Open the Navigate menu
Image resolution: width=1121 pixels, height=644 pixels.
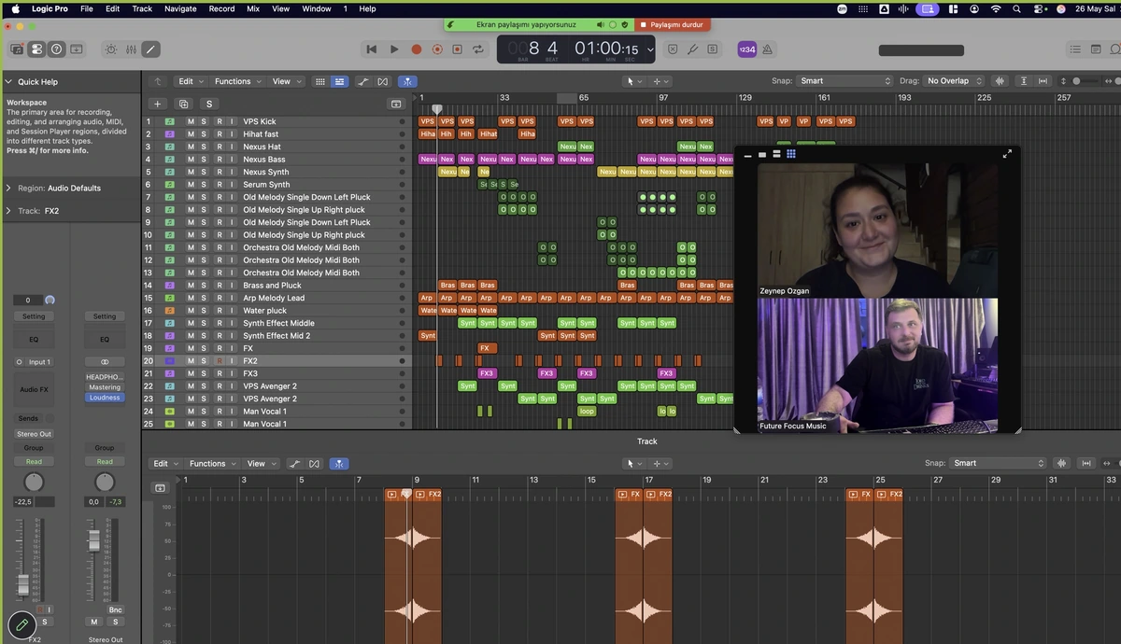(x=180, y=8)
